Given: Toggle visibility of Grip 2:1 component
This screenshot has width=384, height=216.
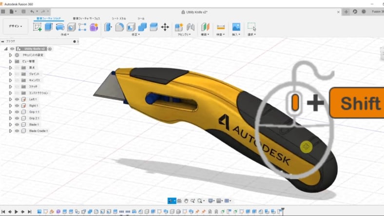Looking at the screenshot, I should tap(17, 118).
